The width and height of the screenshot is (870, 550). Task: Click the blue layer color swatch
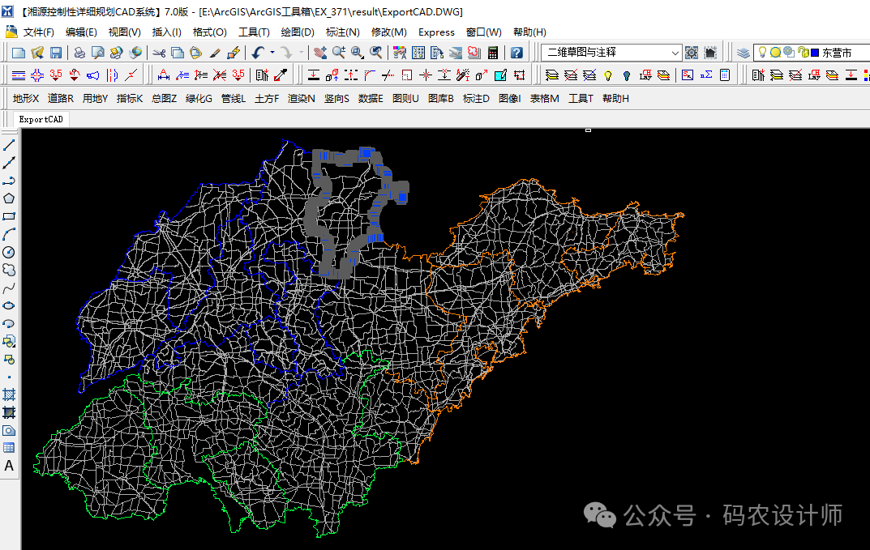[x=814, y=53]
